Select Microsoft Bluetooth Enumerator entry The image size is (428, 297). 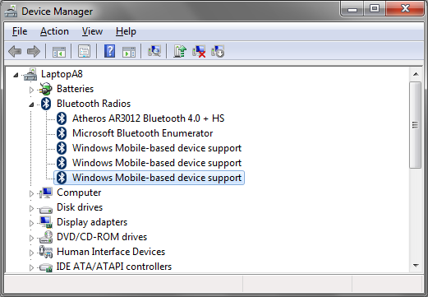click(x=143, y=133)
